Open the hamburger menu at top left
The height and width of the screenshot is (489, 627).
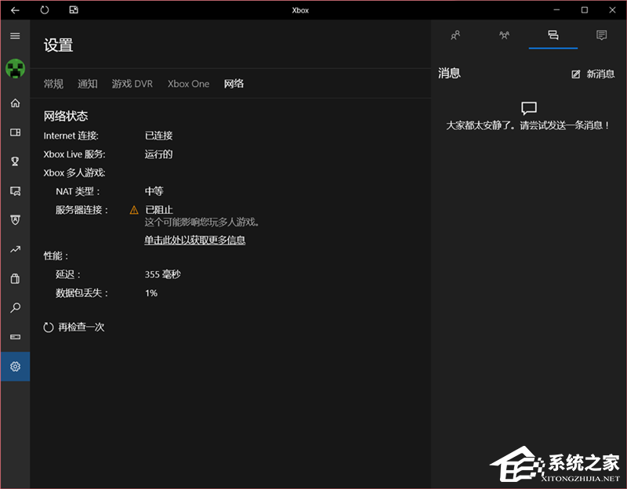click(15, 35)
